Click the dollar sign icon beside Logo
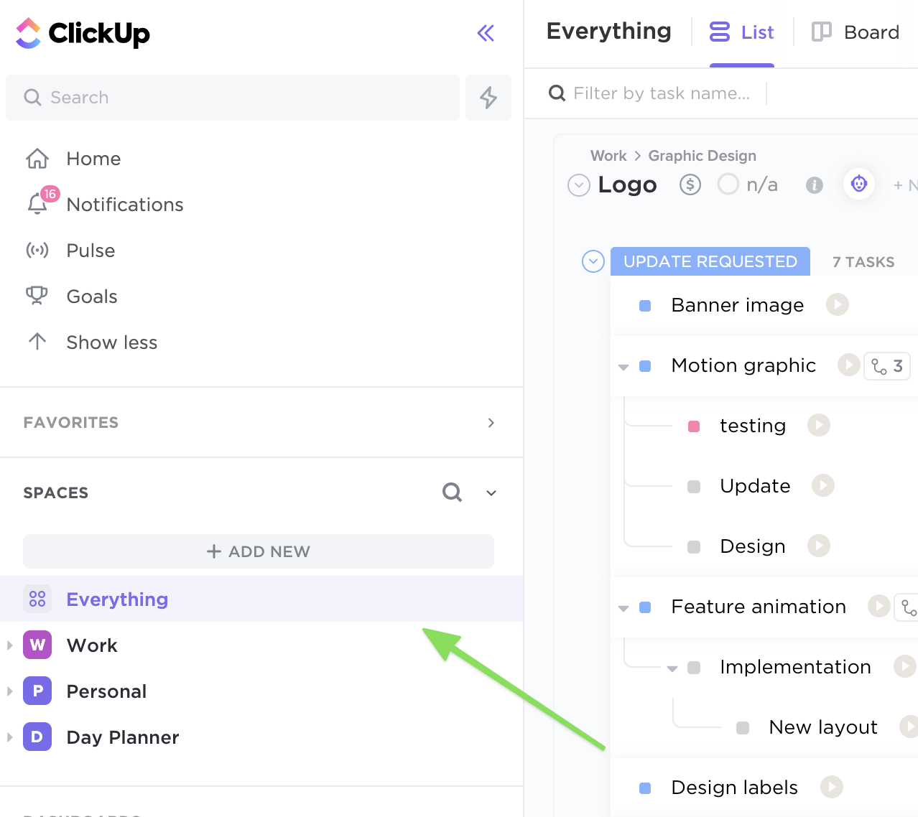The width and height of the screenshot is (918, 817). point(690,185)
